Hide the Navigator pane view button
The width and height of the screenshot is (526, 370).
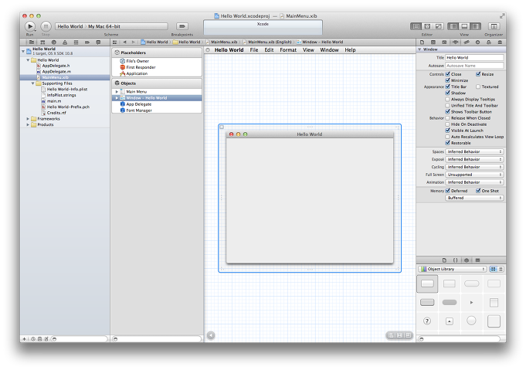click(453, 26)
